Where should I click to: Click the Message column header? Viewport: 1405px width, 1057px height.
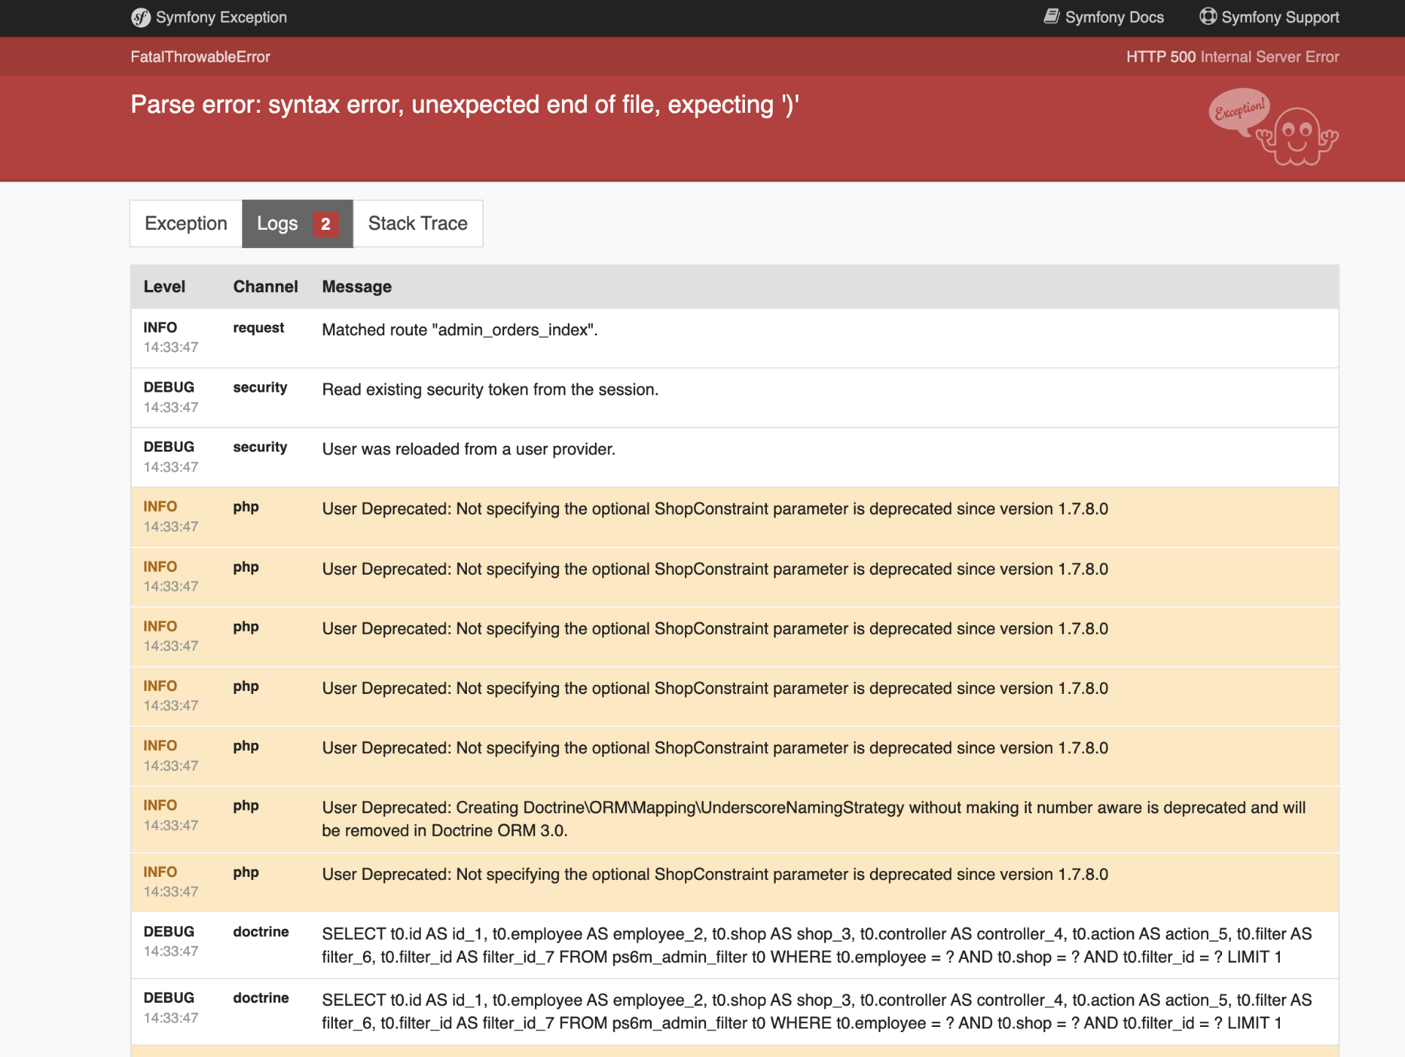[356, 287]
